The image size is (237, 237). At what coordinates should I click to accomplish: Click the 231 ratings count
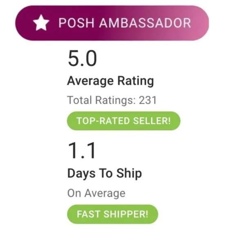pyautogui.click(x=148, y=101)
